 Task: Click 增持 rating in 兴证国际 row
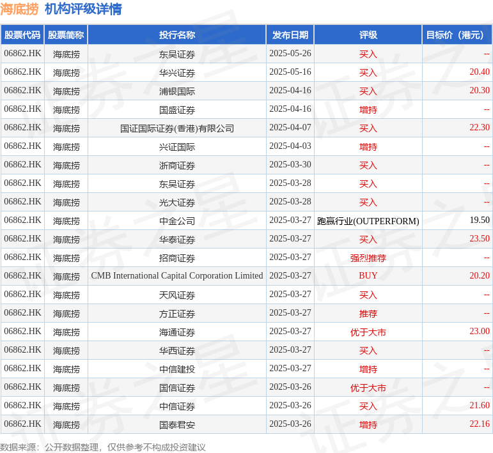(368, 147)
